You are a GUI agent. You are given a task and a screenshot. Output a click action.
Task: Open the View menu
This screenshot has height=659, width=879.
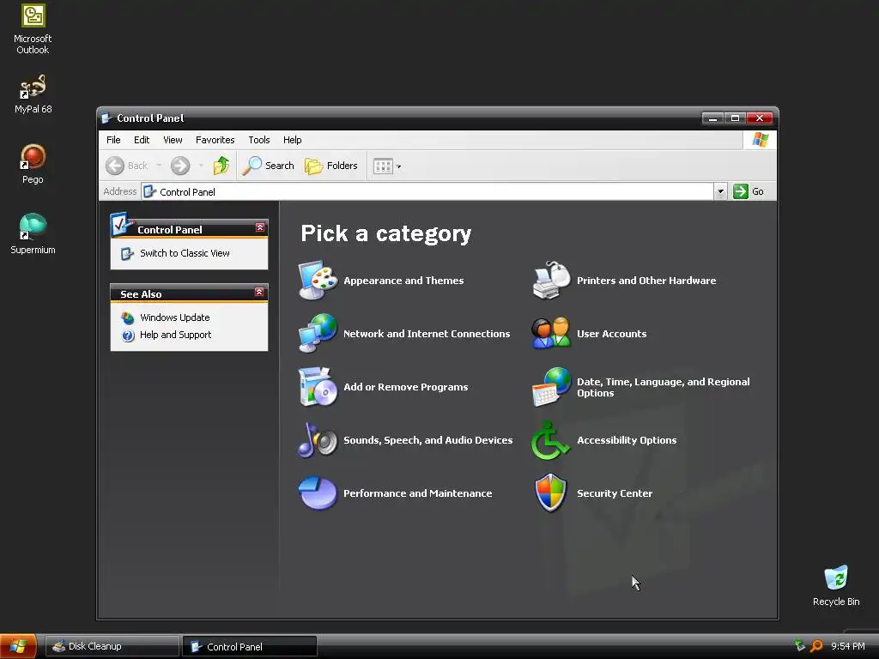point(173,140)
